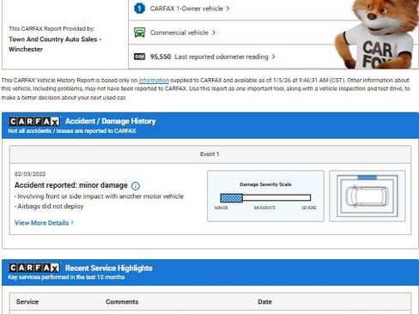419x314 pixels.
Task: Click the Date column header
Action: pos(264,302)
